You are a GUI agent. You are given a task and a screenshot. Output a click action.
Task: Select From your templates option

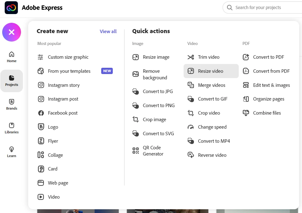pos(69,71)
